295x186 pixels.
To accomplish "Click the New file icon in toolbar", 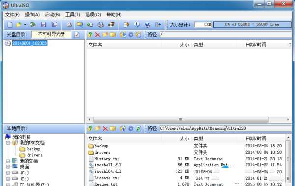I will [10, 24].
